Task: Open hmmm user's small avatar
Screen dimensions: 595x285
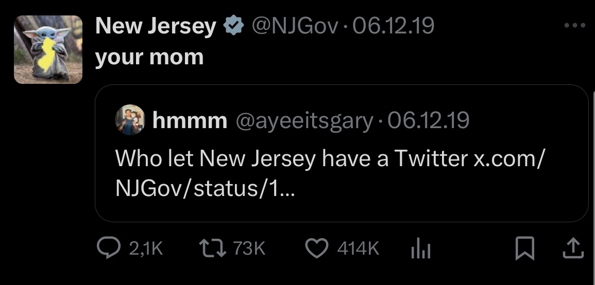Action: tap(130, 119)
